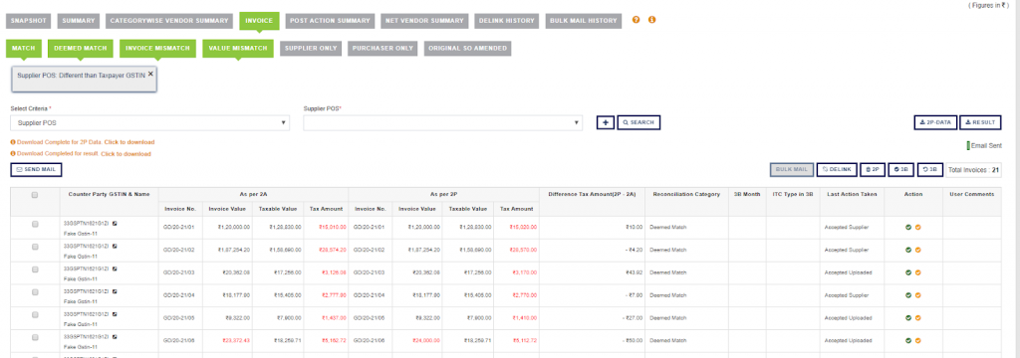Go to Categorywise Vendor Summary tab
The height and width of the screenshot is (358, 1020).
[x=169, y=21]
